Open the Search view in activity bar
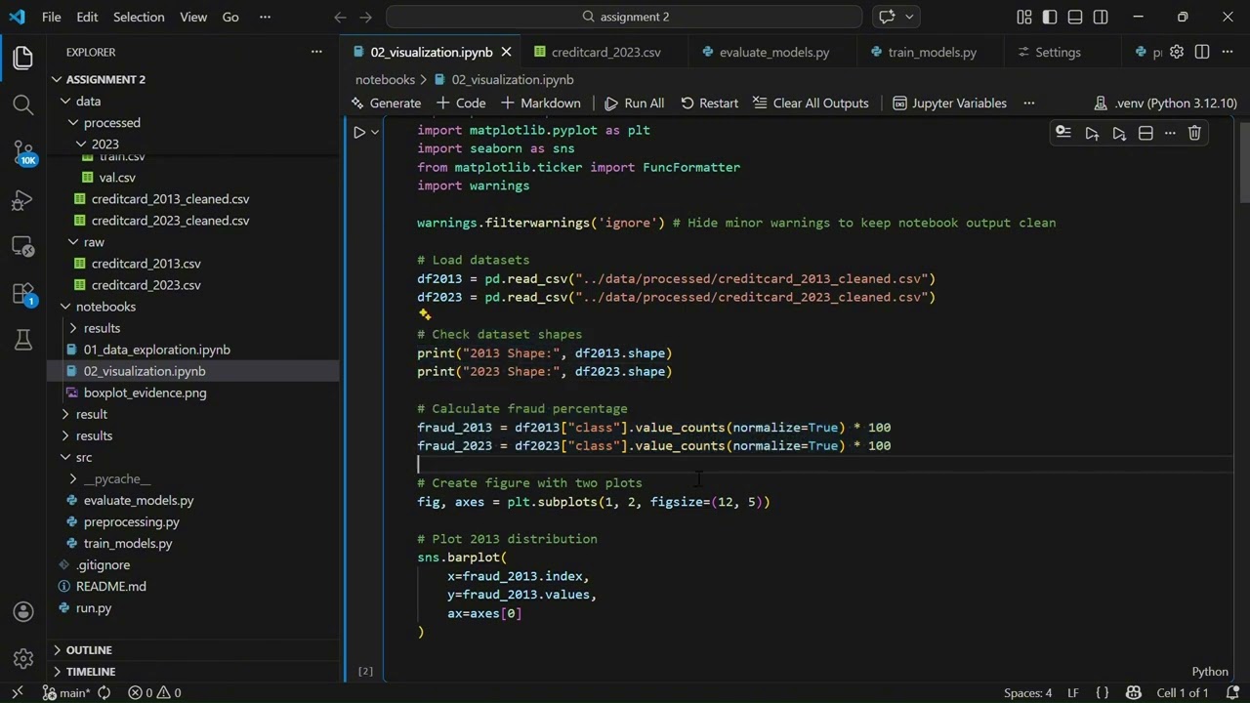This screenshot has width=1250, height=703. point(23,104)
